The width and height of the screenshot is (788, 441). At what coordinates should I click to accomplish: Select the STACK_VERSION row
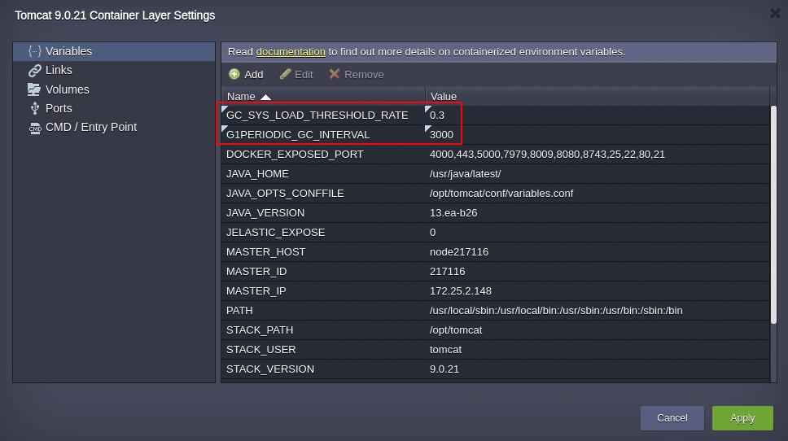tap(496, 369)
